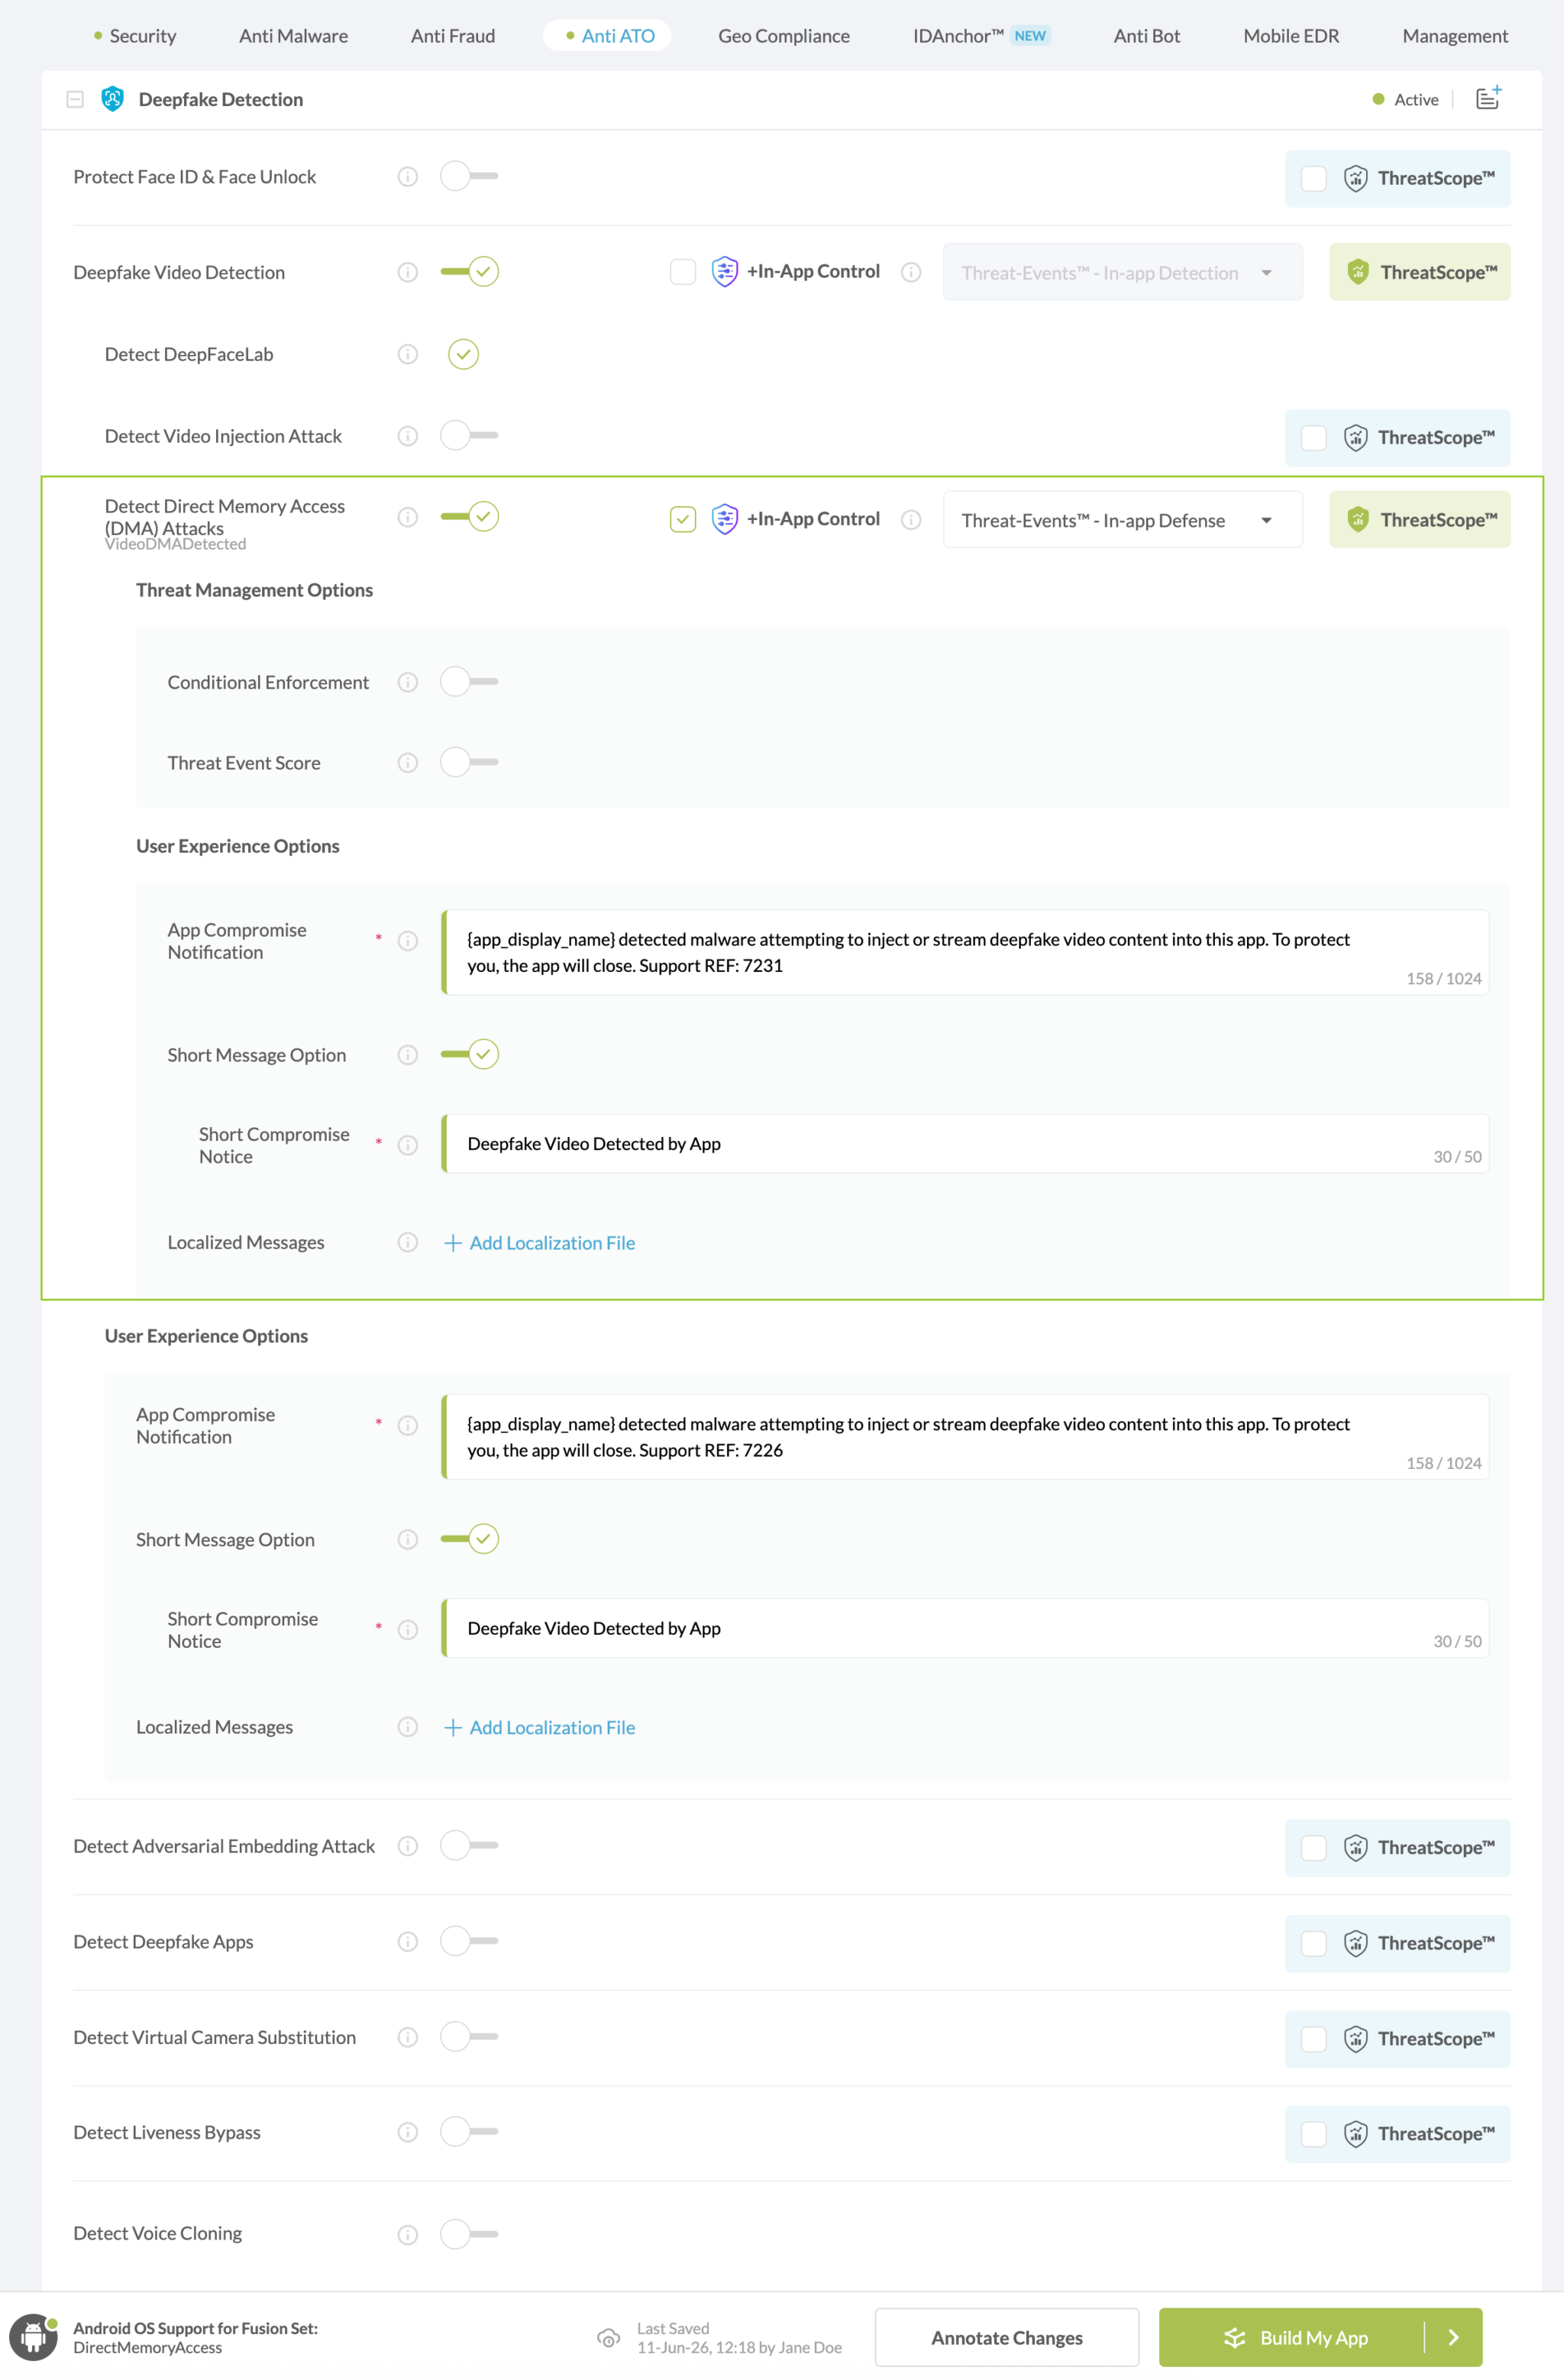Image resolution: width=1564 pixels, height=2380 pixels.
Task: Open info for Detect Direct Memory Access Attacks
Action: click(408, 517)
